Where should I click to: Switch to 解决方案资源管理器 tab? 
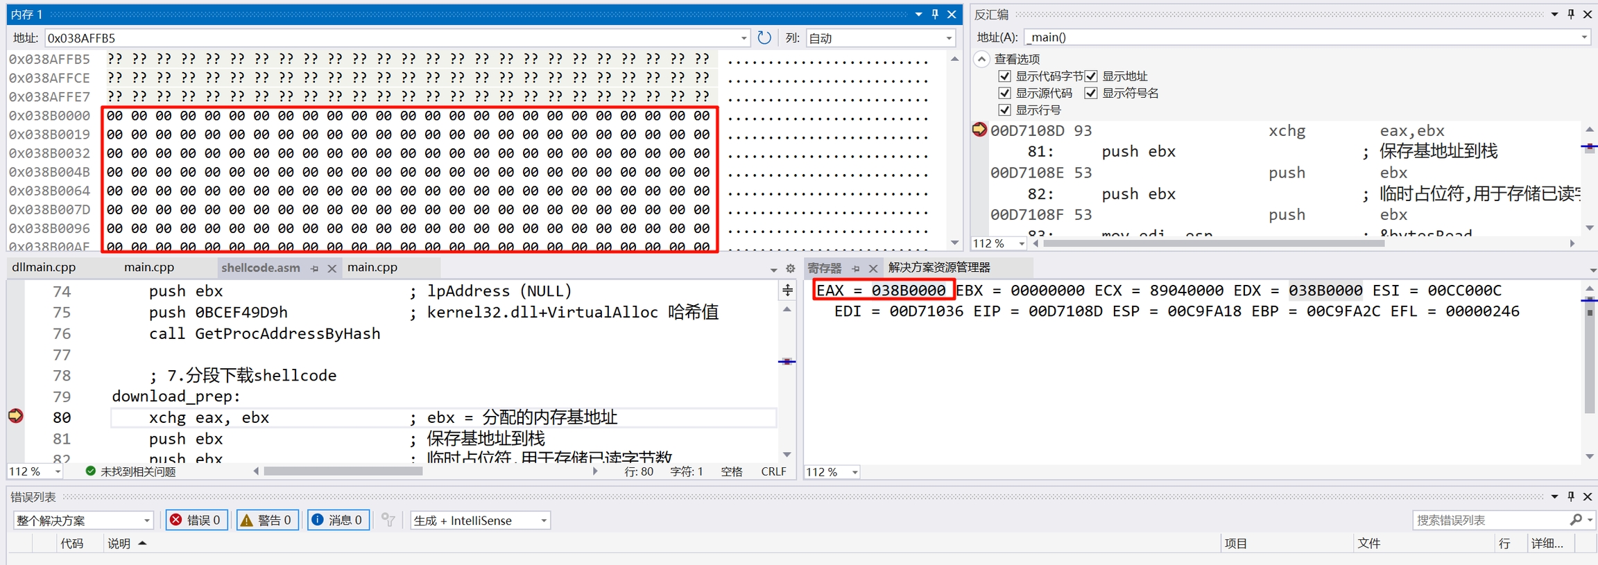[939, 268]
